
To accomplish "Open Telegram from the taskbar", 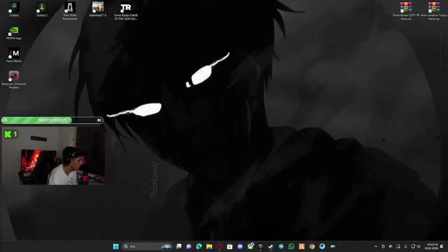I will pos(281,246).
